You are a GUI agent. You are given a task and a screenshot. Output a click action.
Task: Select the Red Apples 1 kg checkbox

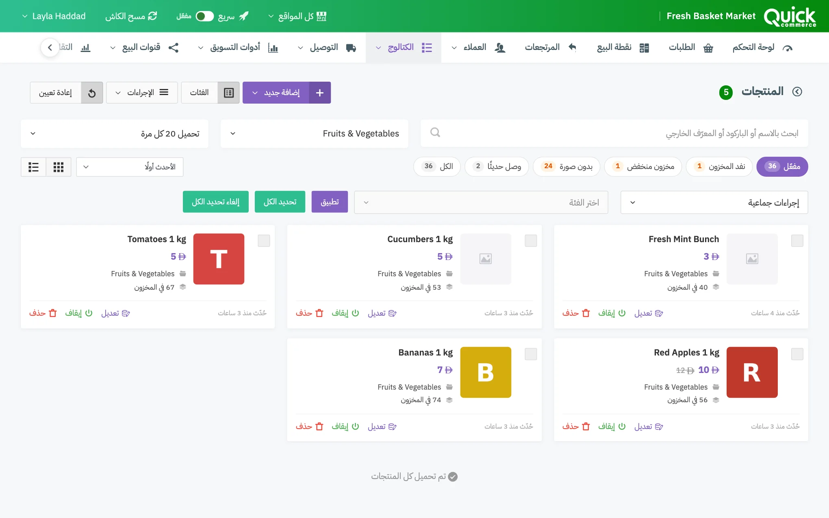(x=797, y=354)
